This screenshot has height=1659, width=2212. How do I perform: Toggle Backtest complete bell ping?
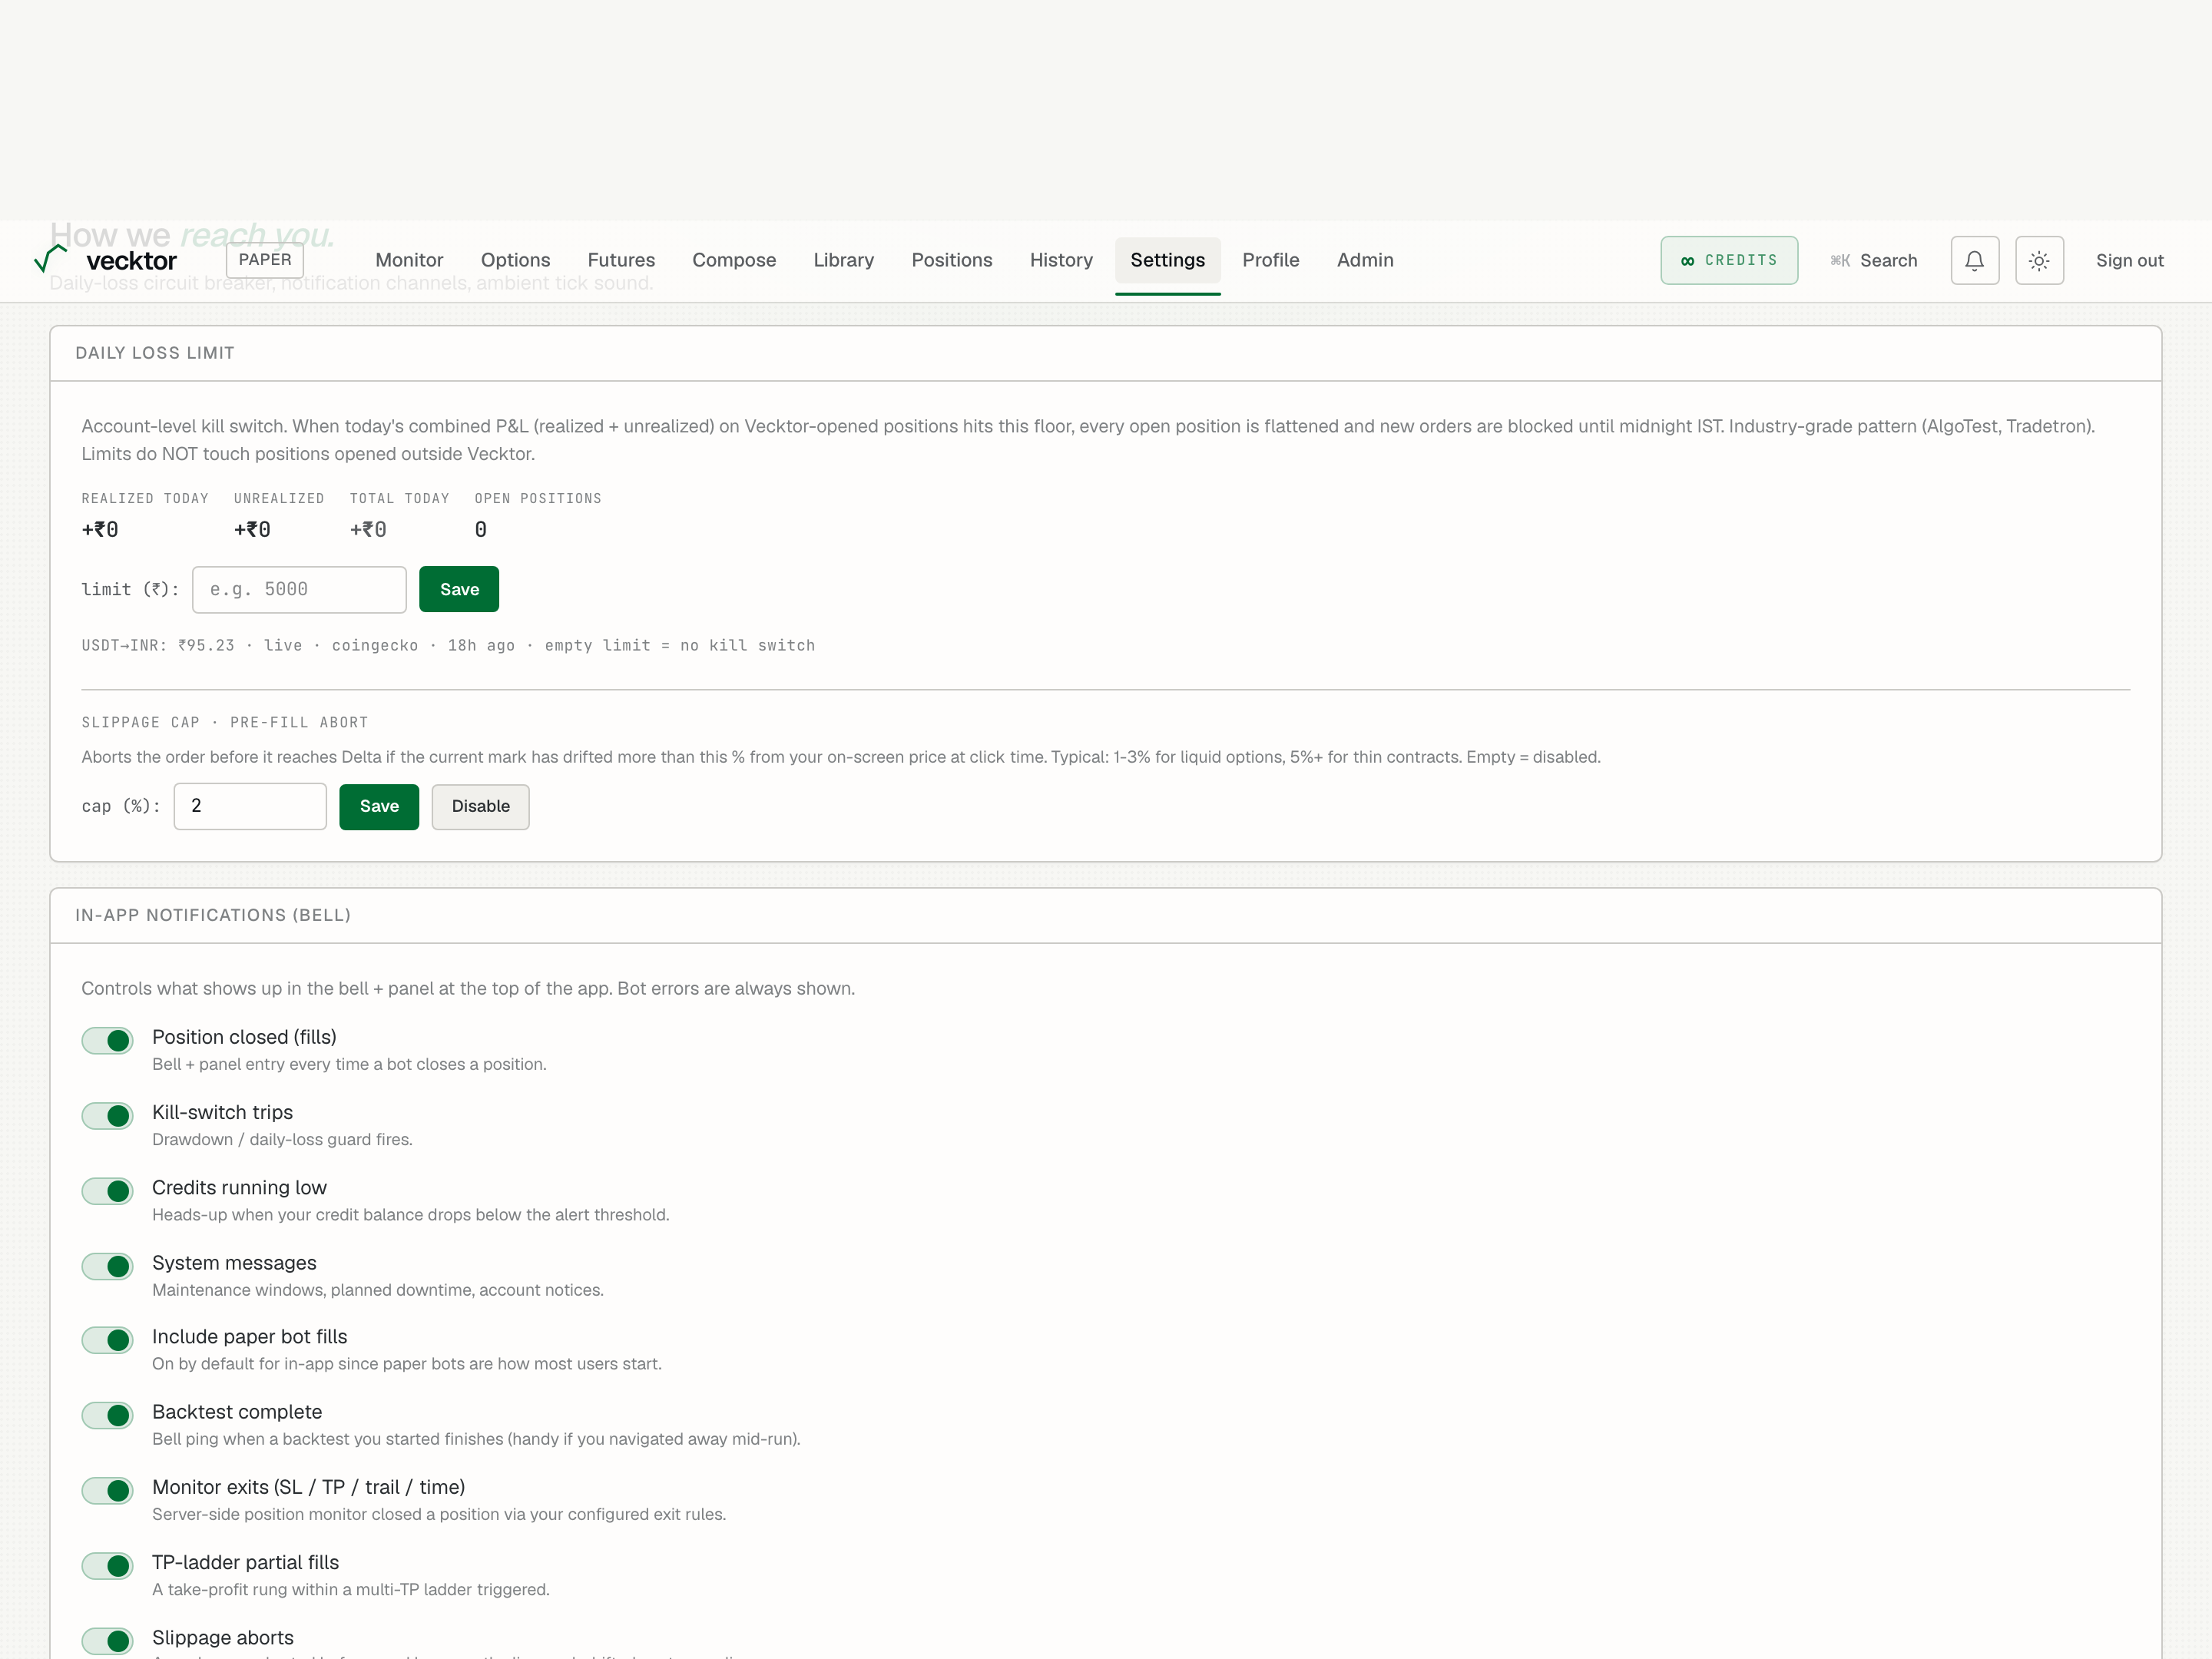(x=107, y=1415)
